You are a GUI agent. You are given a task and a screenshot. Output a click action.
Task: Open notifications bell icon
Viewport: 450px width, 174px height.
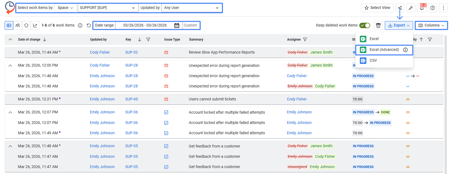coord(422,8)
